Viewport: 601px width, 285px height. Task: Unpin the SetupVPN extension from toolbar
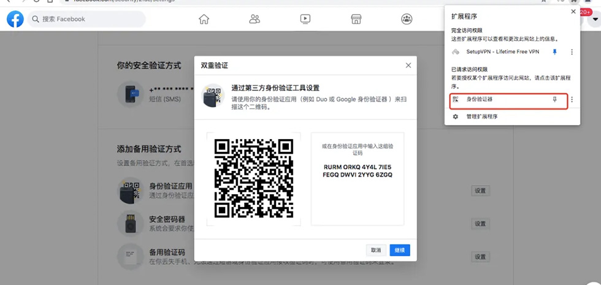click(x=555, y=52)
